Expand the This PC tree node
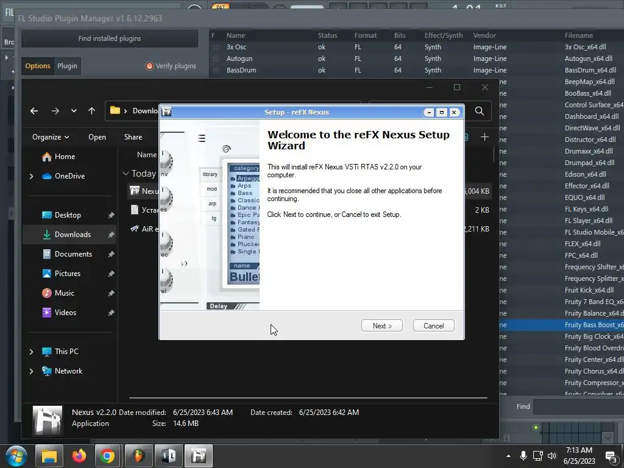624x468 pixels. coord(32,352)
